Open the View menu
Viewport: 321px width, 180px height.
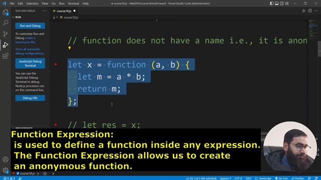[x=45, y=3]
